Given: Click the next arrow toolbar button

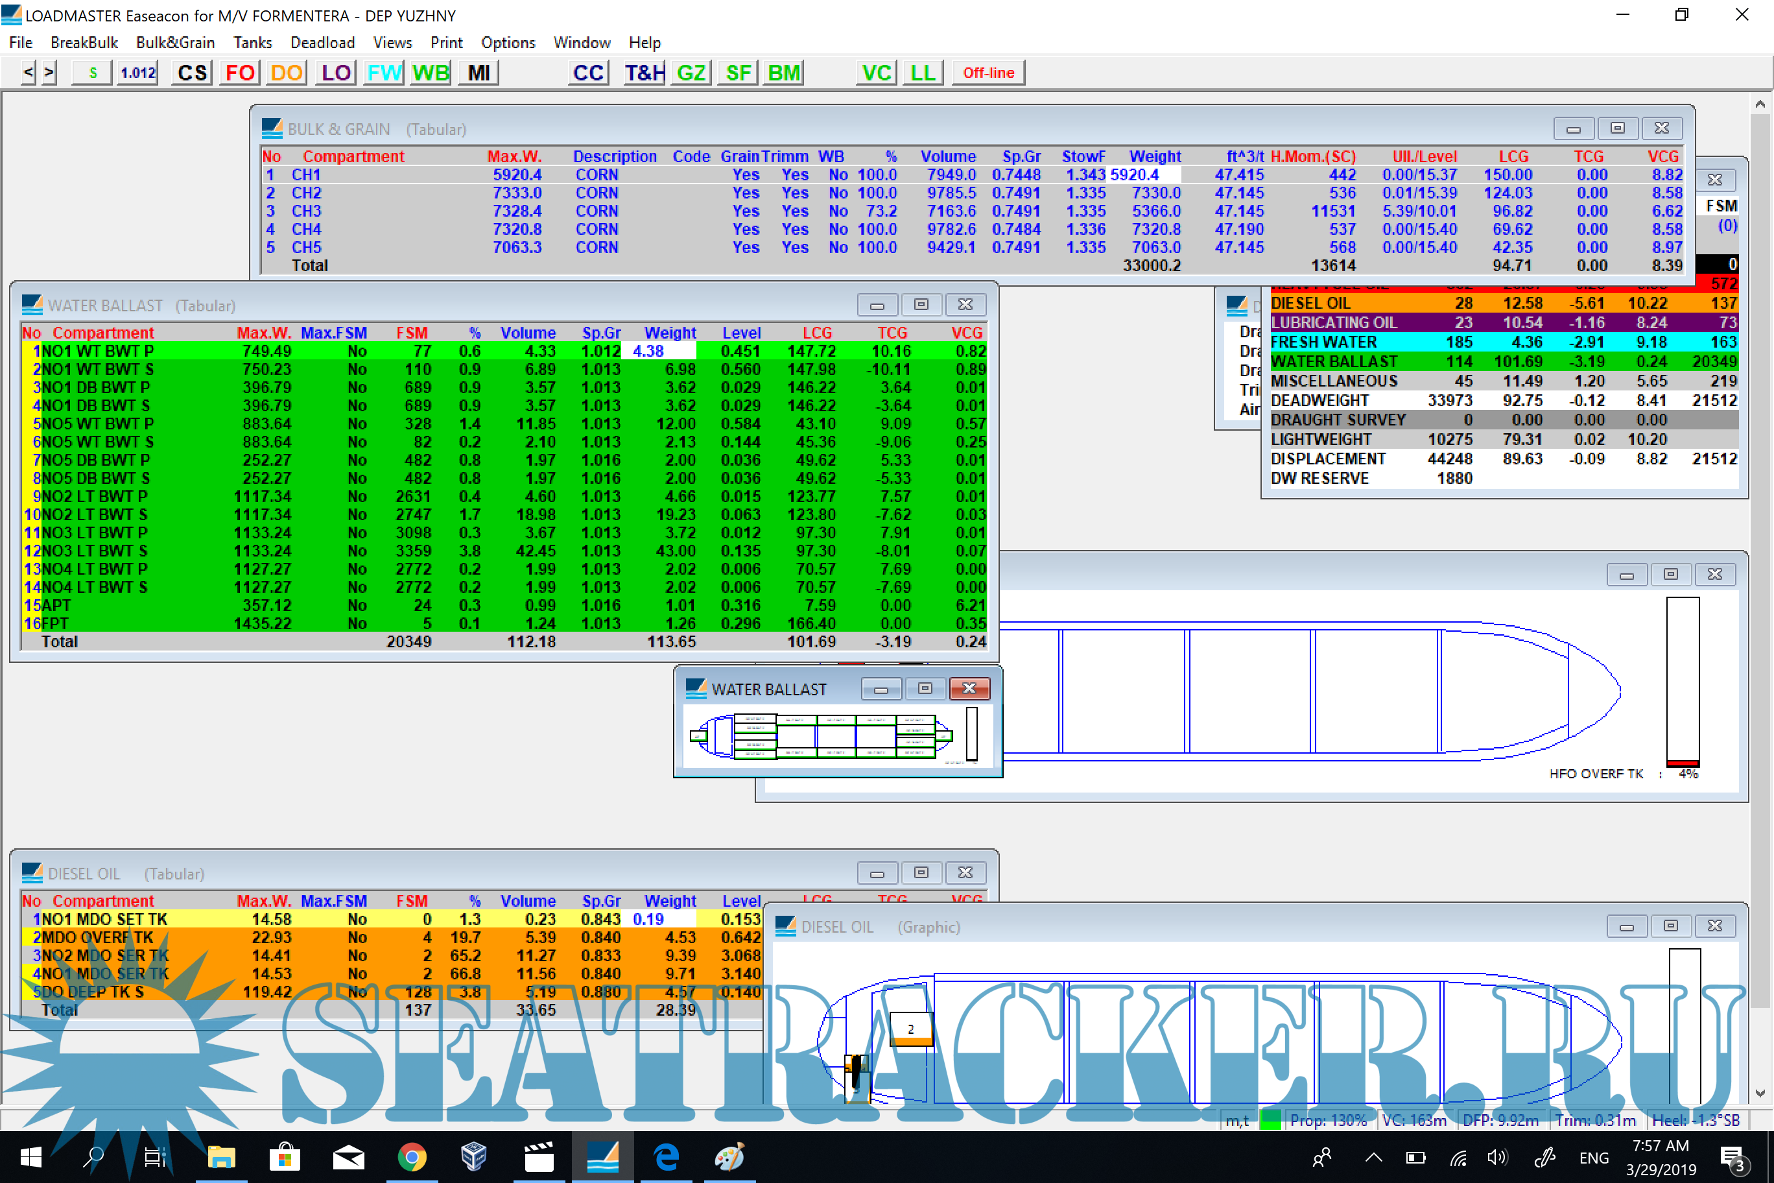Looking at the screenshot, I should coord(49,73).
